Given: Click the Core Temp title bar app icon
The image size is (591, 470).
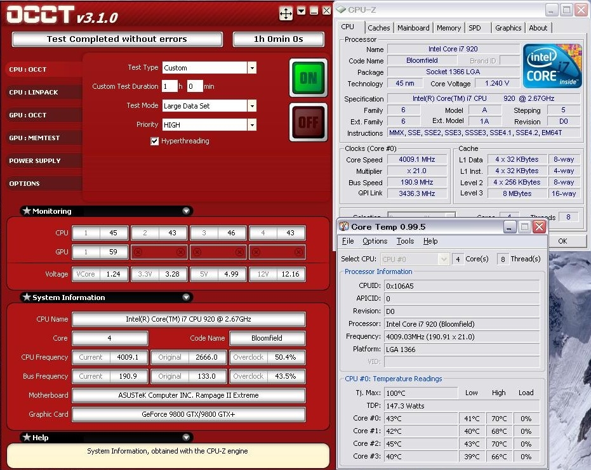Looking at the screenshot, I should click(344, 226).
